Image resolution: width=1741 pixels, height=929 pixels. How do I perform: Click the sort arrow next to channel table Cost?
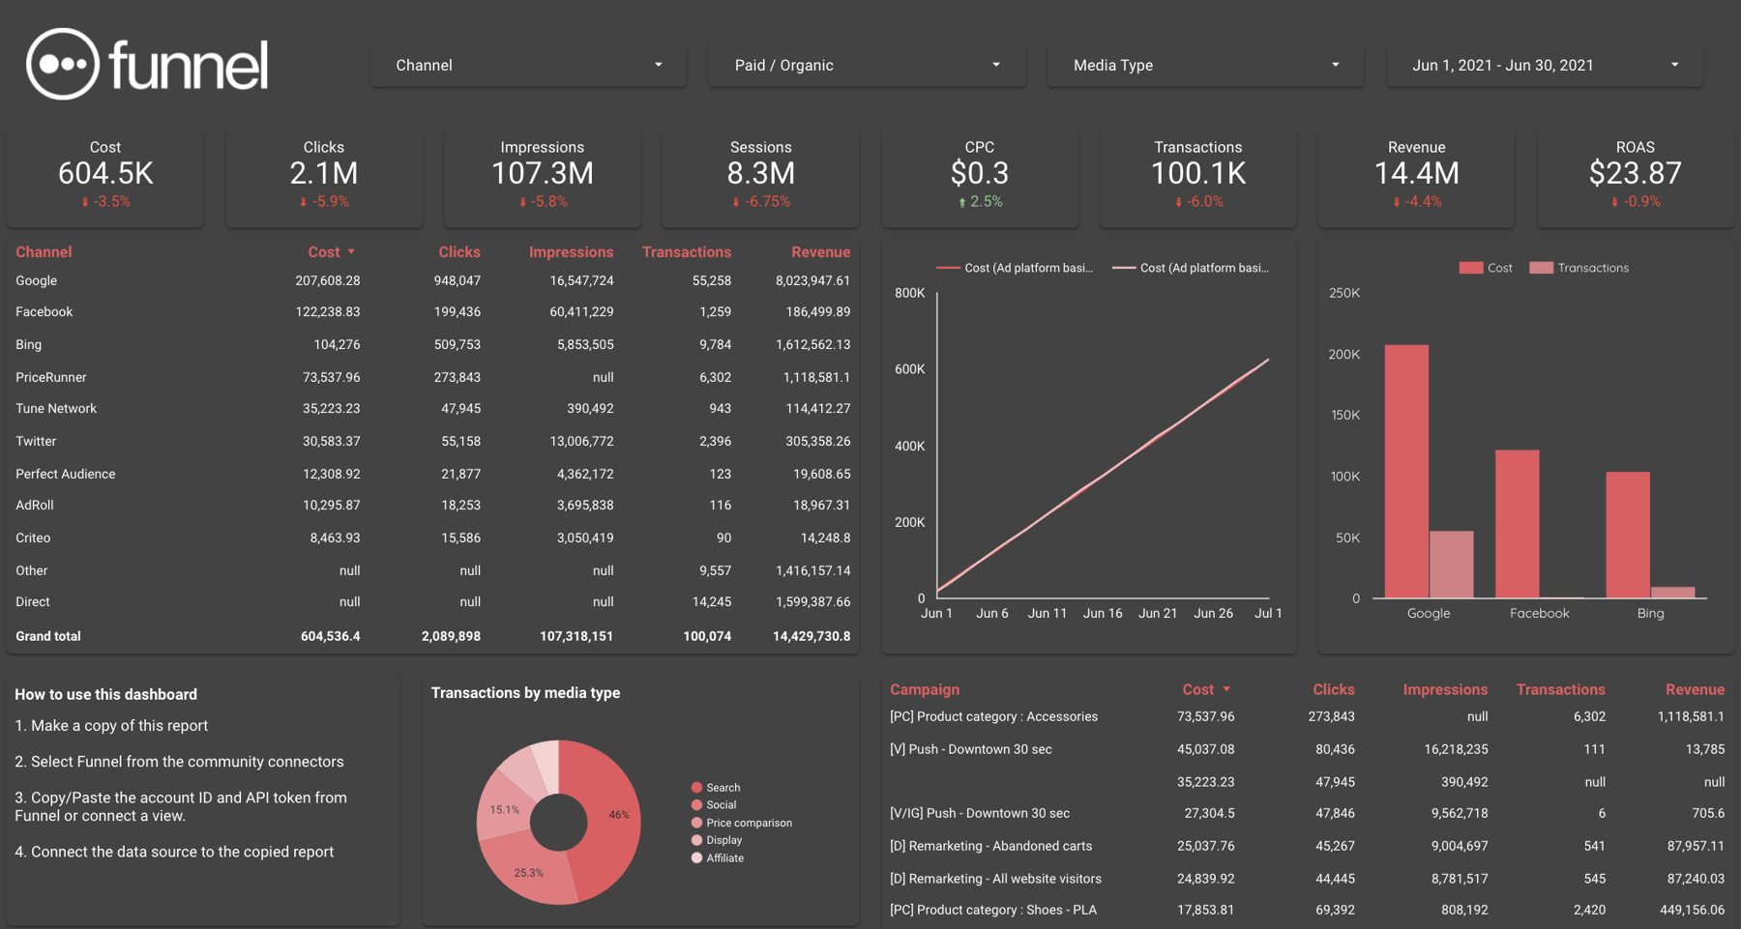[x=351, y=251]
